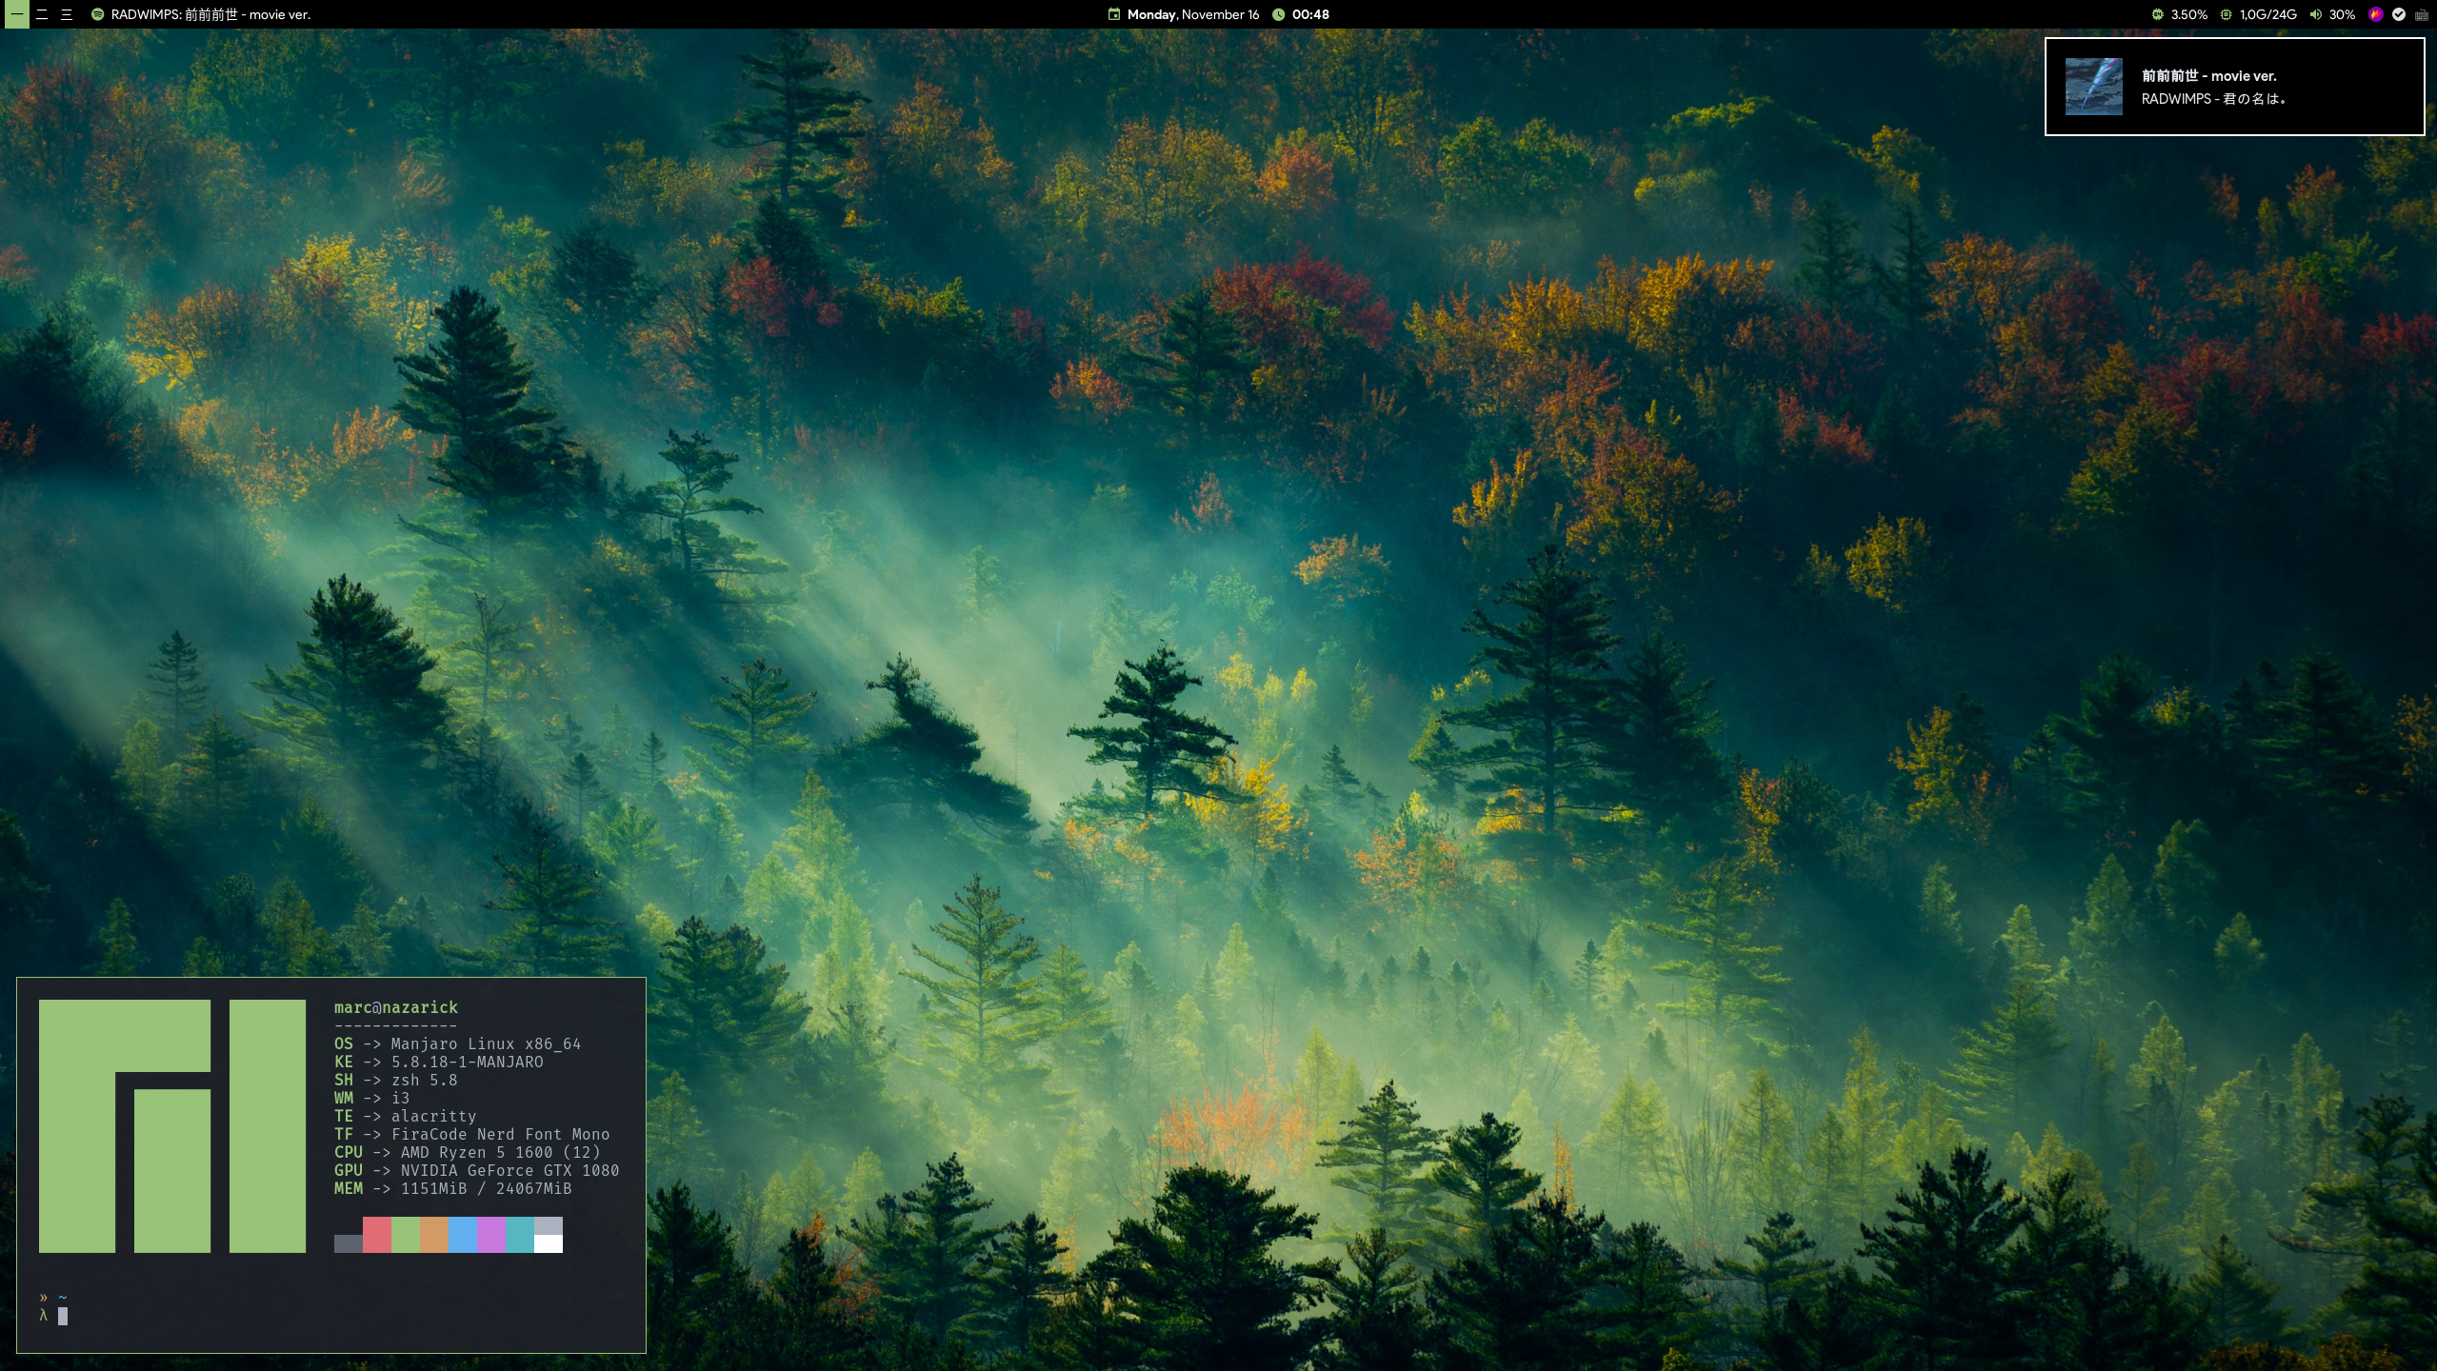Switch to workspace 二 (two)
This screenshot has height=1371, width=2437.
pyautogui.click(x=42, y=14)
